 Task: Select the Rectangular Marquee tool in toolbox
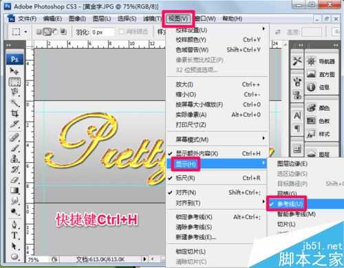[14, 82]
